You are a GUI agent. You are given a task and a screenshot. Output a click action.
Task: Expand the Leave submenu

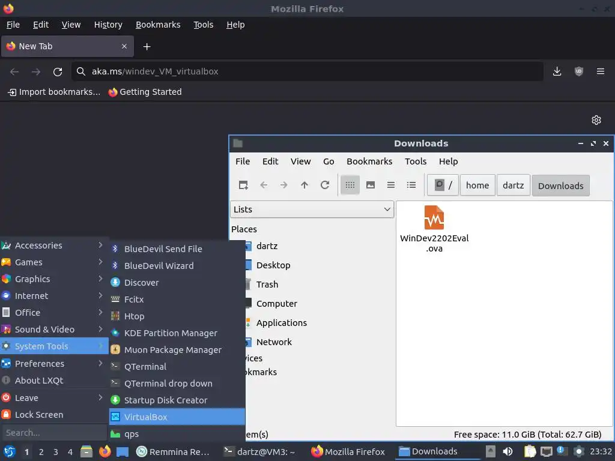pyautogui.click(x=54, y=397)
